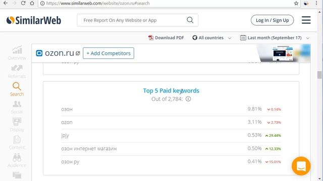323x181 pixels.
Task: Go to Social section in sidebar
Action: coord(17,107)
